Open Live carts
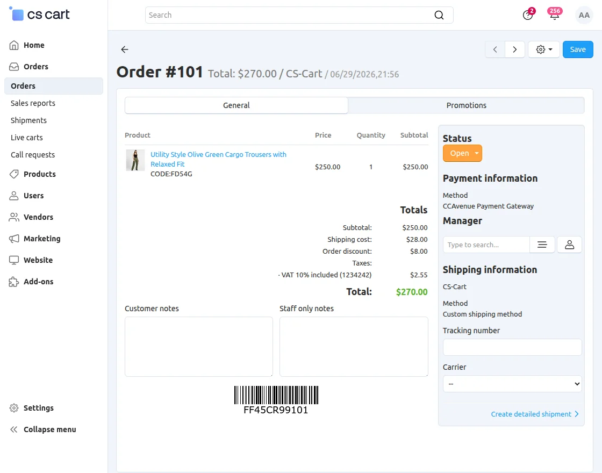602x473 pixels. (x=27, y=138)
